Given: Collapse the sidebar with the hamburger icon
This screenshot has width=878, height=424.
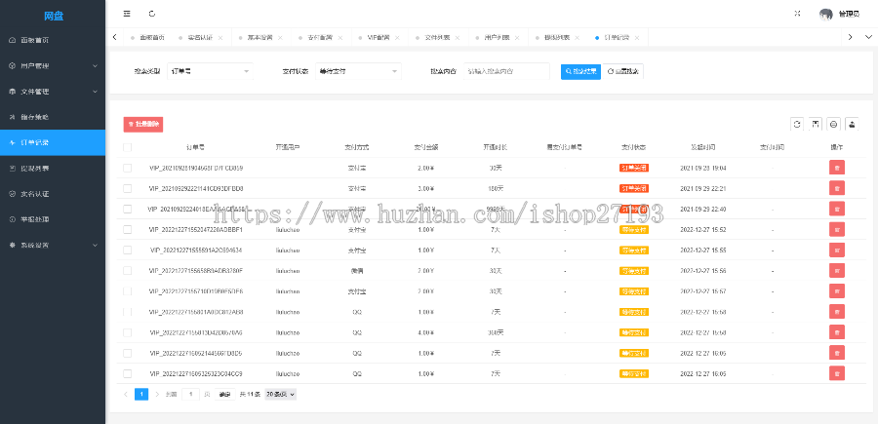Looking at the screenshot, I should click(127, 14).
